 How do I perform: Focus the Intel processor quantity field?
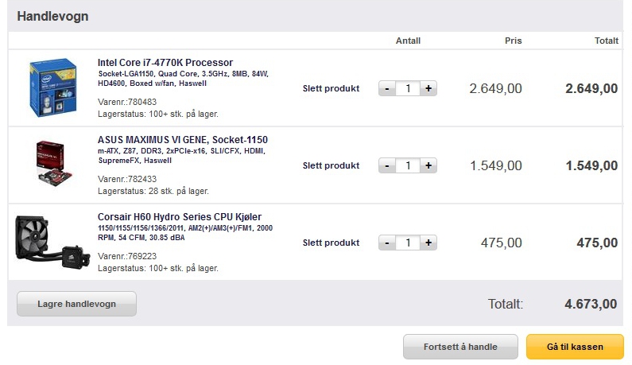[x=408, y=88]
